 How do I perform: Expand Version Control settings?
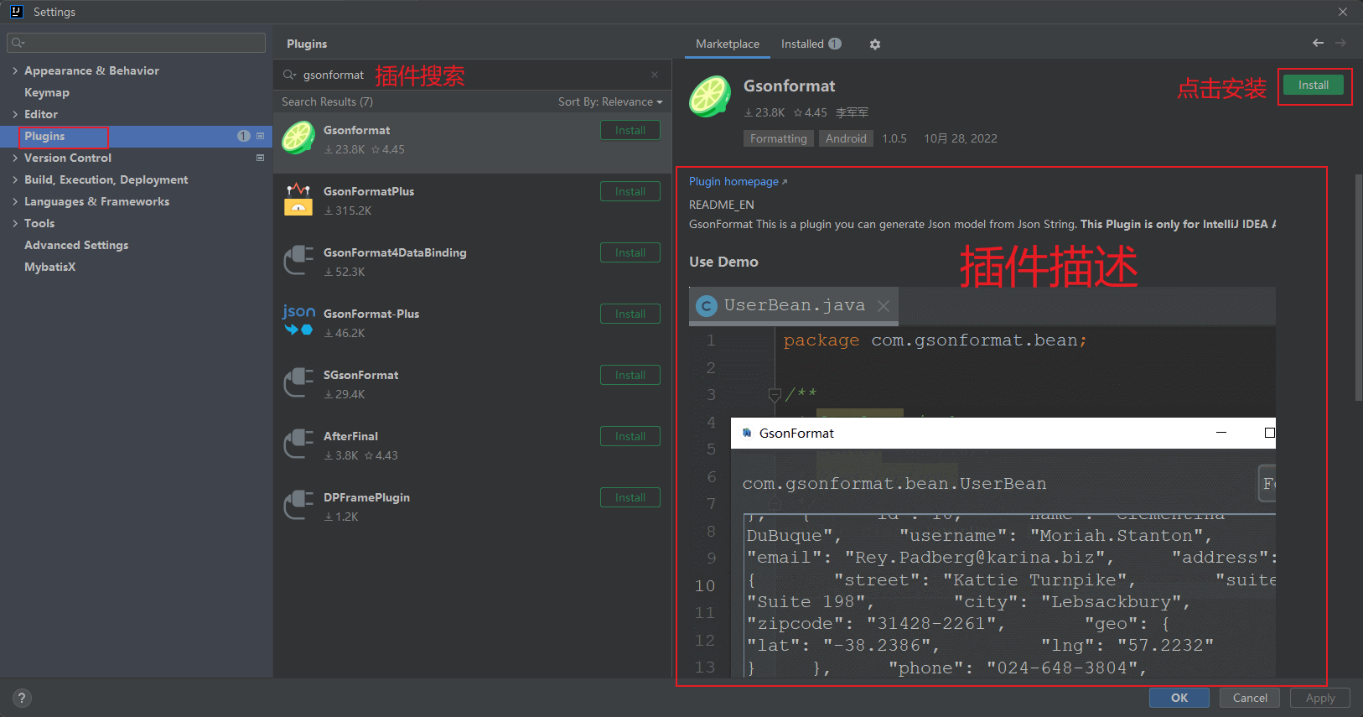15,158
